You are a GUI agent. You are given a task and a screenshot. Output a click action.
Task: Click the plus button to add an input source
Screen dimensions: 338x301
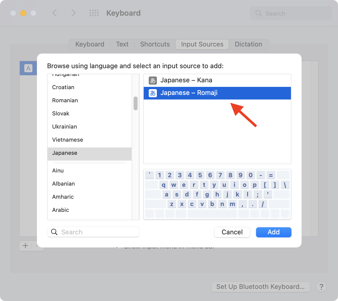(x=25, y=246)
